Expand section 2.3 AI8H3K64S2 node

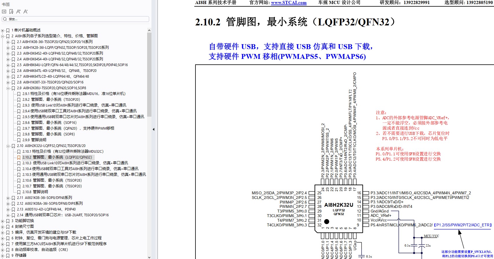[8, 53]
